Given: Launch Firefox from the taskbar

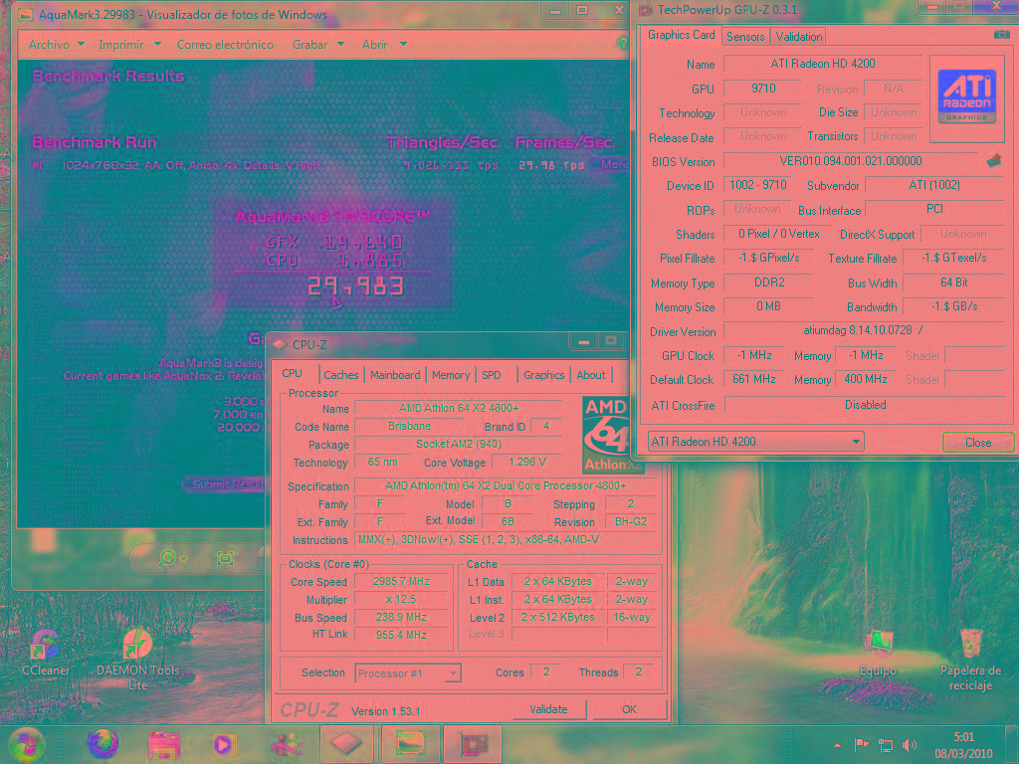Looking at the screenshot, I should pos(102,744).
